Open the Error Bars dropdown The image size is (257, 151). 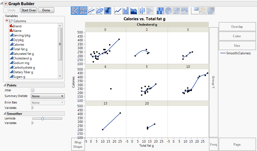point(48,103)
